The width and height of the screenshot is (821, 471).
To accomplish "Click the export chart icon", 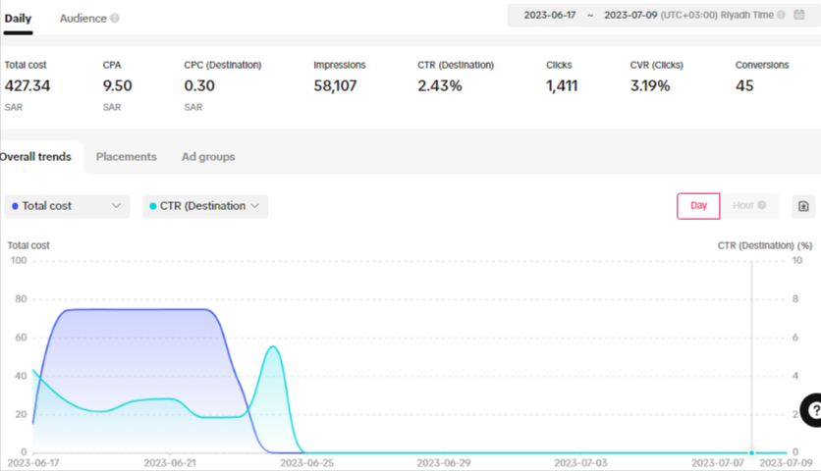I will (802, 206).
